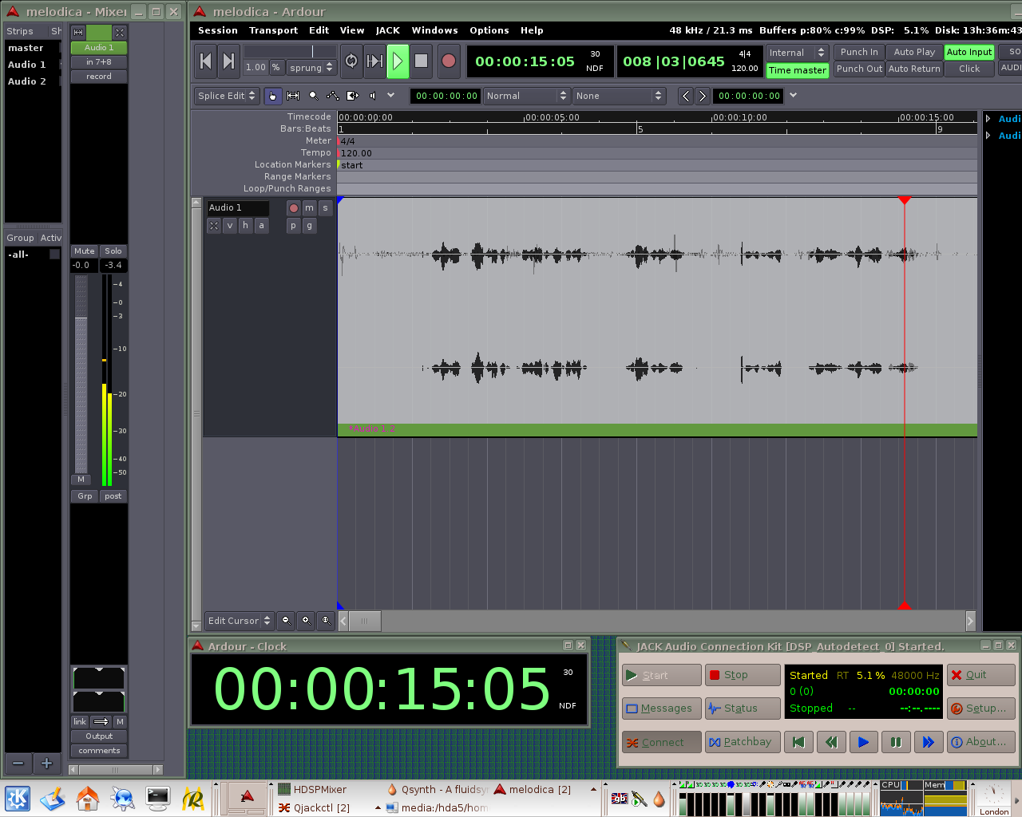This screenshot has height=817, width=1022.
Task: Toggle Punch In button
Action: (859, 53)
